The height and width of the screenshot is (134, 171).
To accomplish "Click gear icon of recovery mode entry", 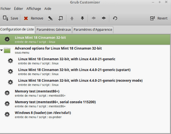I will (x=10, y=82).
